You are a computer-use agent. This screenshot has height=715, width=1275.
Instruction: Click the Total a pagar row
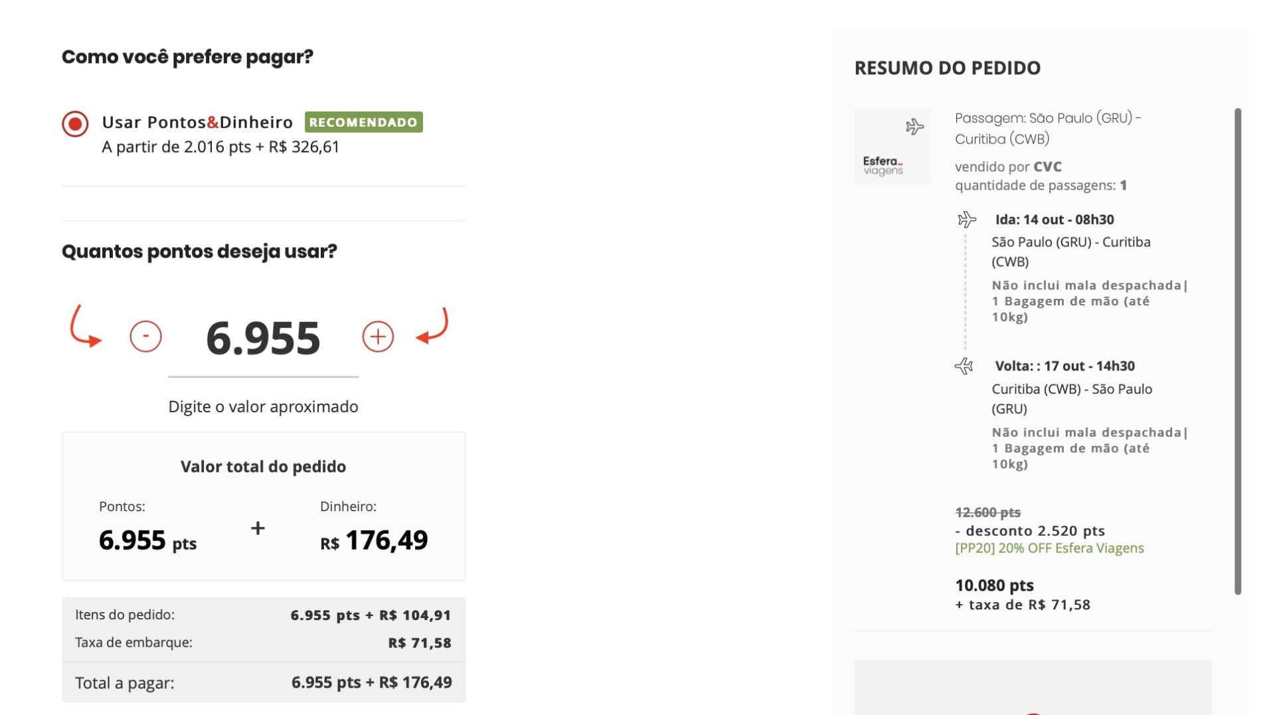(264, 682)
